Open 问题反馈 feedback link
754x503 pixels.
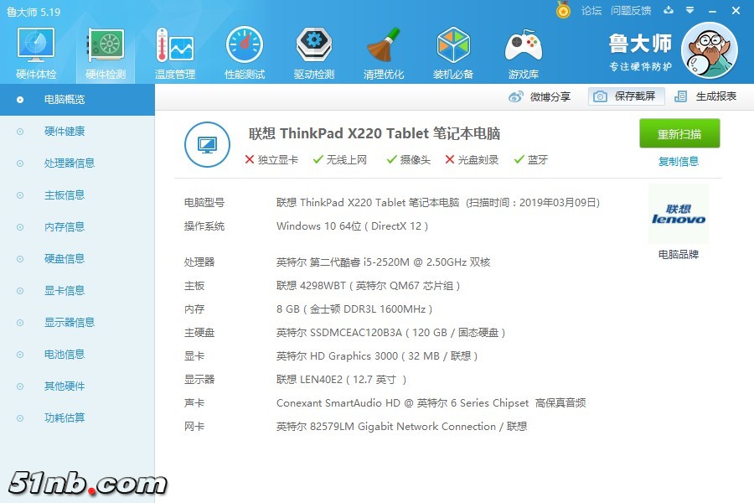630,11
